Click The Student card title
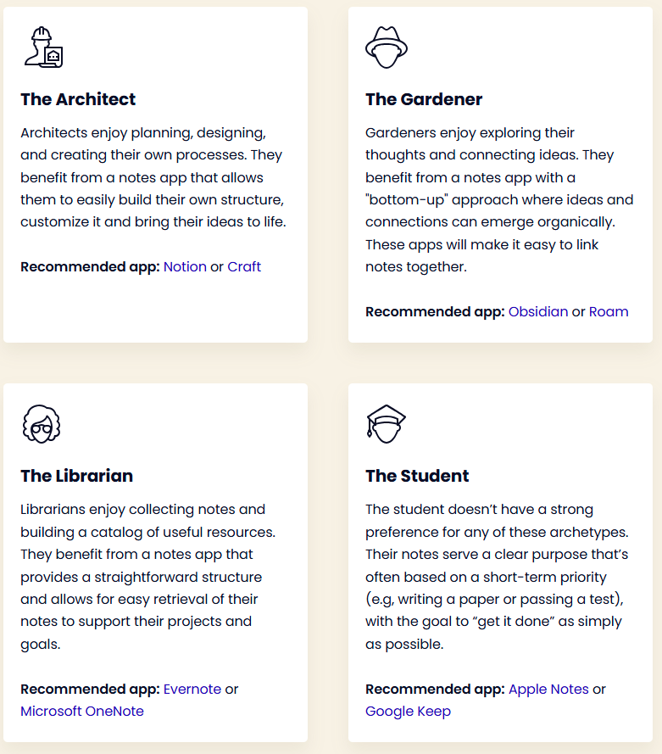This screenshot has height=754, width=662. point(417,476)
